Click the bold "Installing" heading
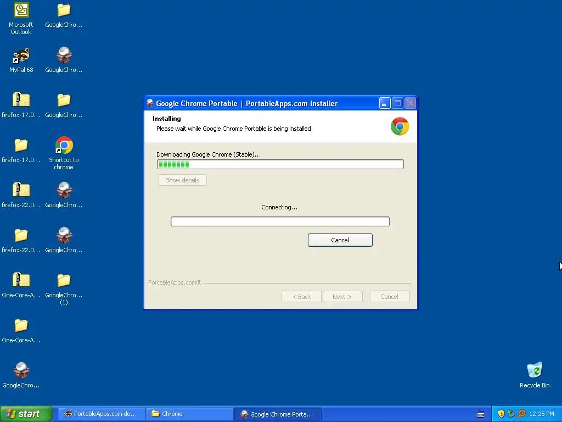This screenshot has height=422, width=562. pyautogui.click(x=167, y=119)
